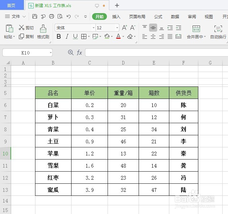The image size is (228, 214).
Task: Toggle middle vertical alignment
Action: pyautogui.click(x=153, y=28)
